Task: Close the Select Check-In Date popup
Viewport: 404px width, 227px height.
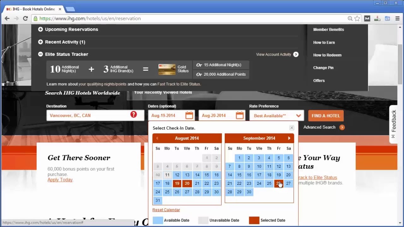Action: pos(292,128)
